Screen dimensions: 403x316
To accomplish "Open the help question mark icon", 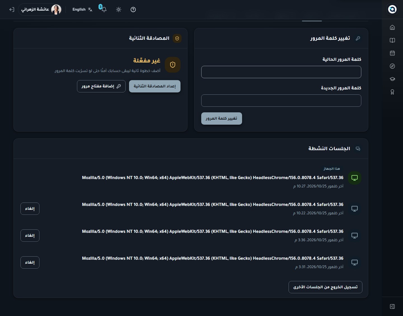I will [133, 10].
